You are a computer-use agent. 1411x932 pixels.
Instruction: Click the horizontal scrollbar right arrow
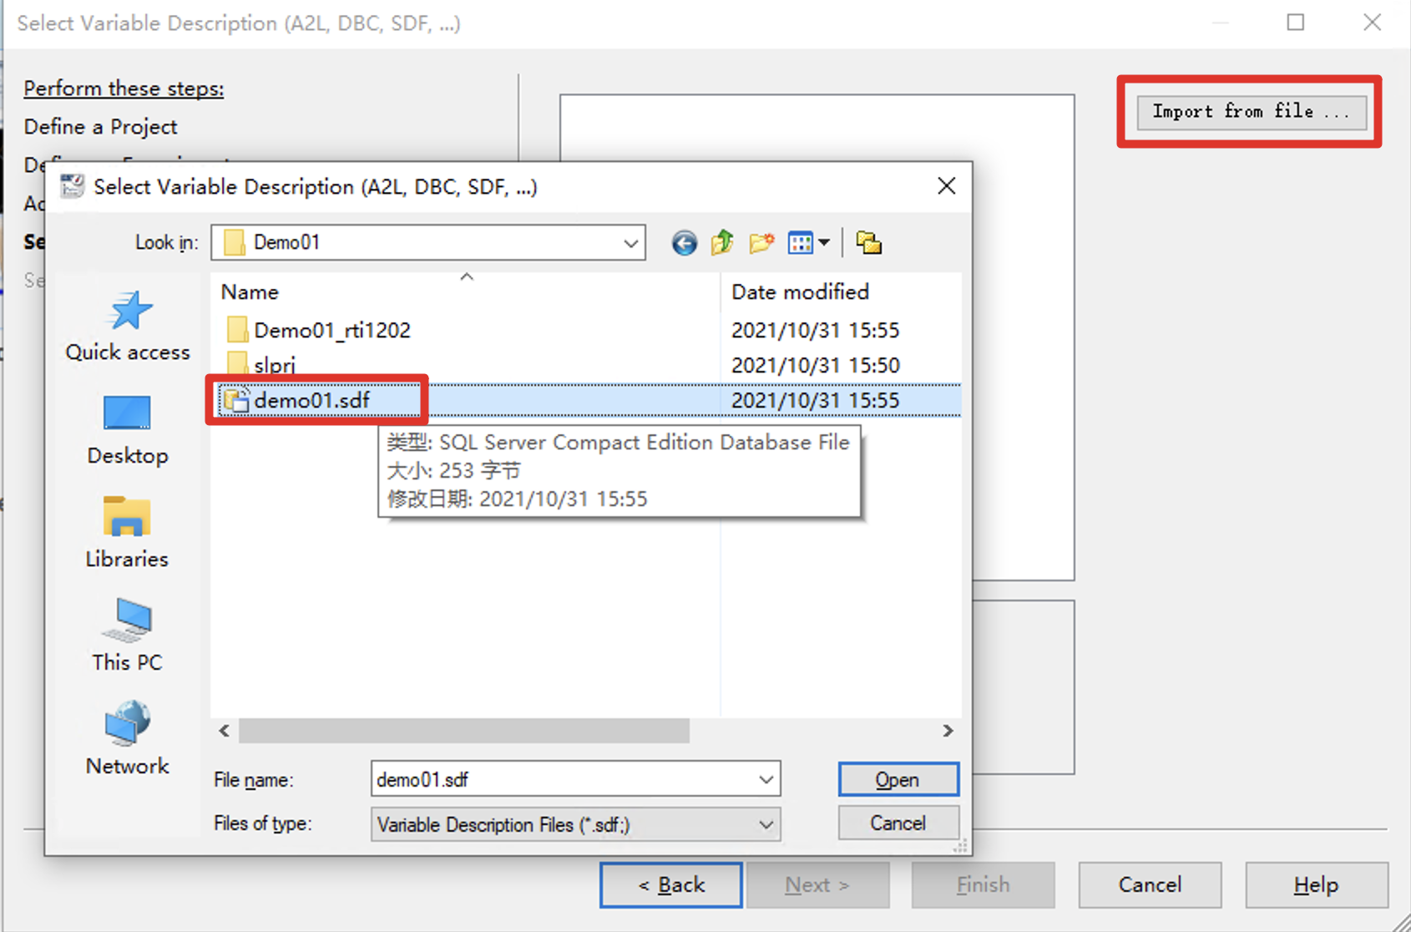(948, 731)
